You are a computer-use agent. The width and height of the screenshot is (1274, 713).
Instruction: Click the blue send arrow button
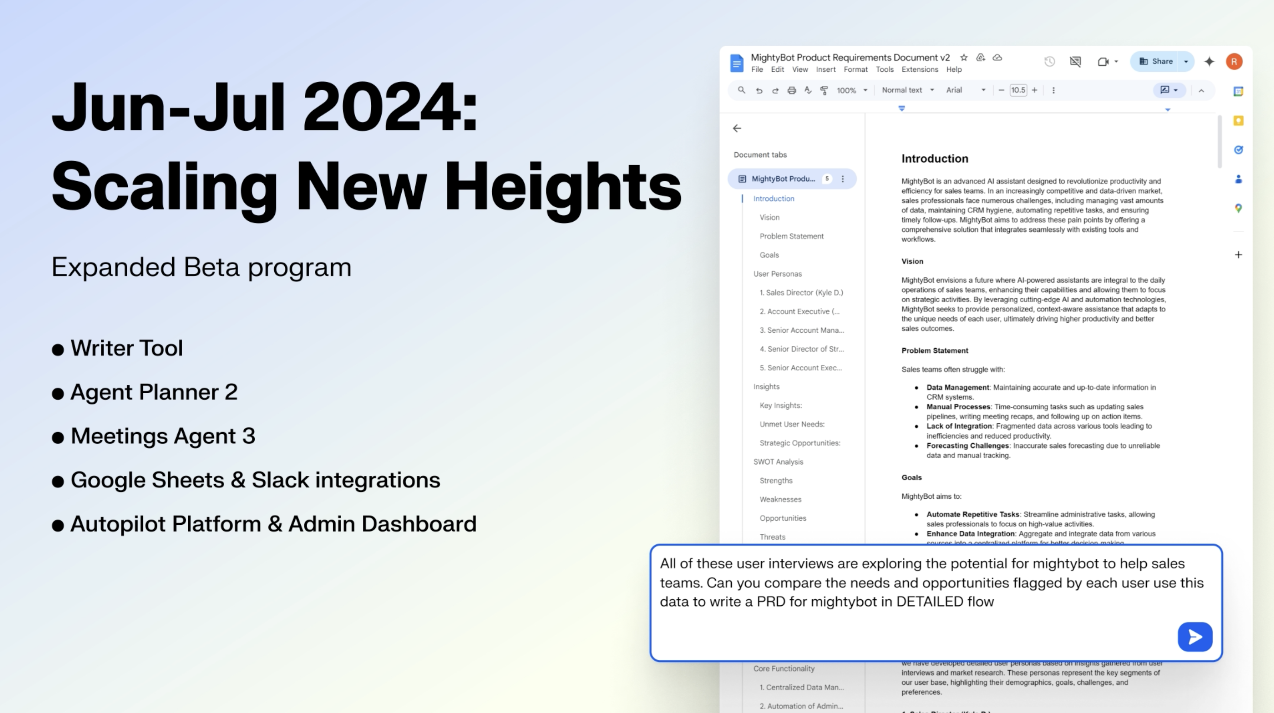point(1195,637)
